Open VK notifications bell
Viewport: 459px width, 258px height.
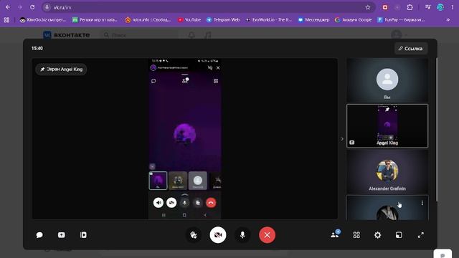point(191,35)
